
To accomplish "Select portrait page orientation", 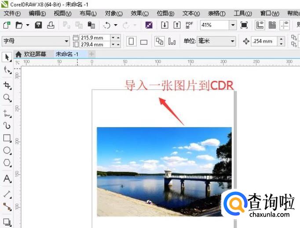I will [x=131, y=41].
